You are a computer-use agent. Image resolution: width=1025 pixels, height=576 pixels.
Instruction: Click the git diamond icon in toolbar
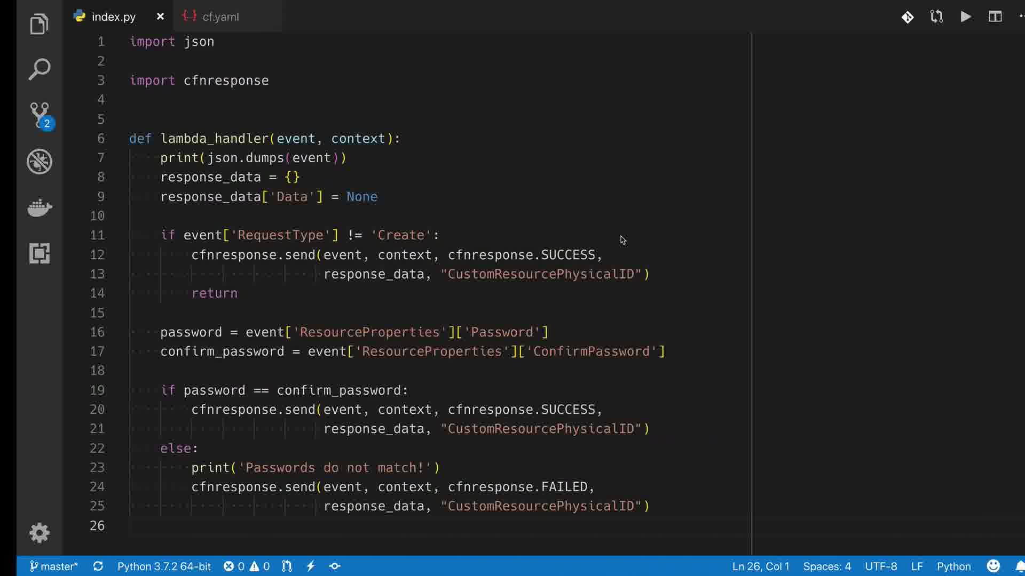[908, 17]
